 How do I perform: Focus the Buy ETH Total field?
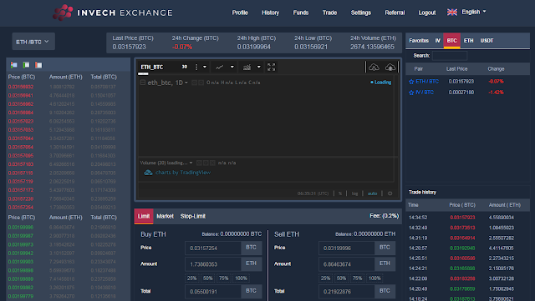point(213,292)
